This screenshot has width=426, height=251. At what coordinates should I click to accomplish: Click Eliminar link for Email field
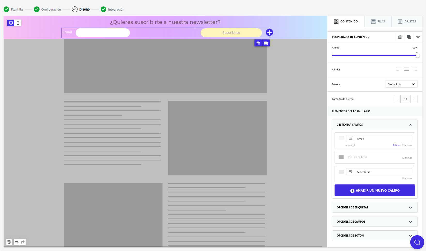pos(407,145)
